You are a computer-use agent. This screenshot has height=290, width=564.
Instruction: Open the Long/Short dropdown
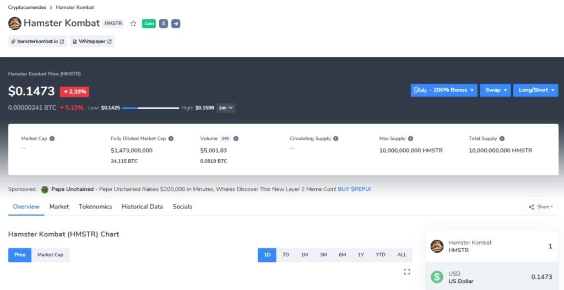click(535, 90)
